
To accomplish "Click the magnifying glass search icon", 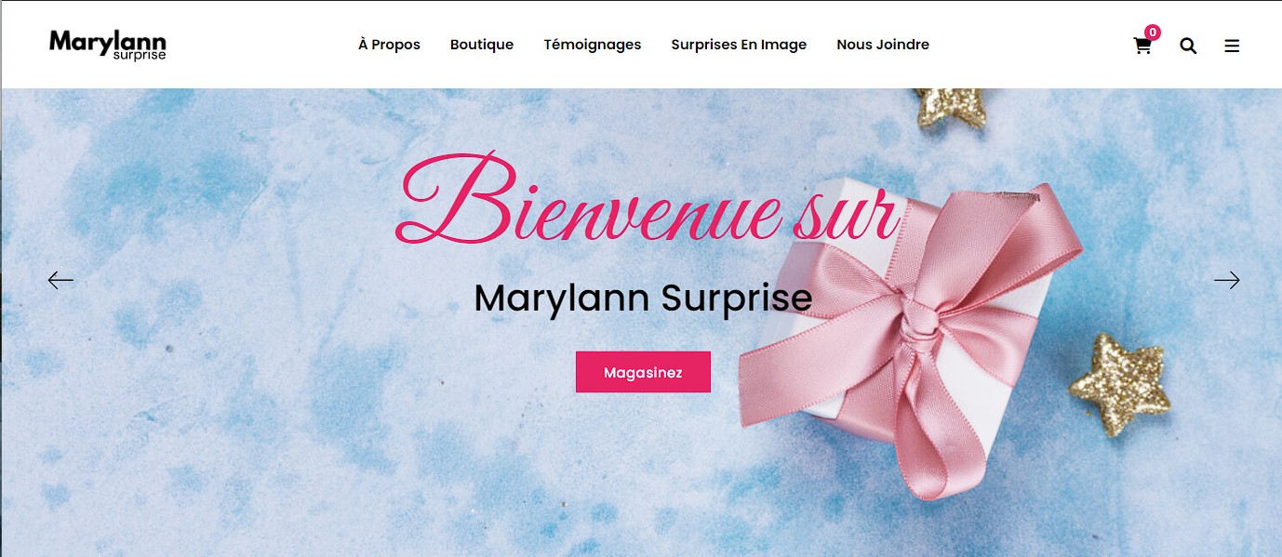I will tap(1188, 46).
